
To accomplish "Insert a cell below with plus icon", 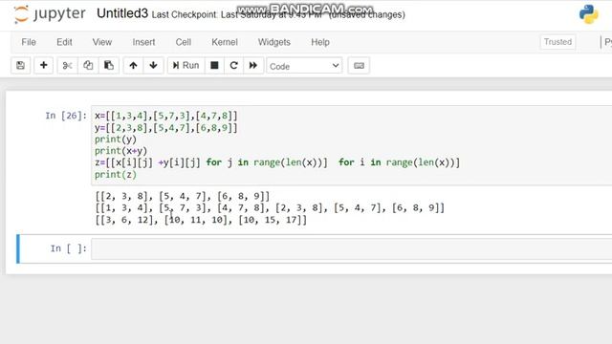I will click(44, 66).
